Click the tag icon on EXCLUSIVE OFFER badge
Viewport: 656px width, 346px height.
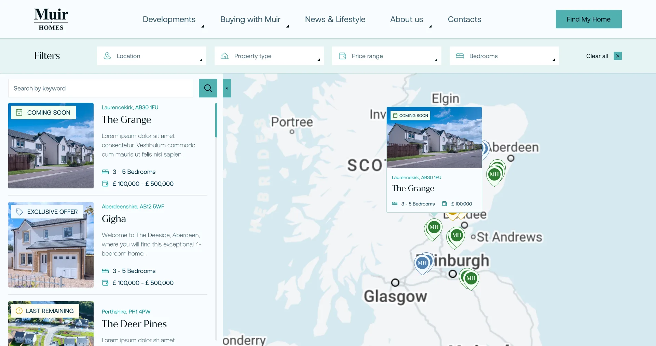click(19, 212)
